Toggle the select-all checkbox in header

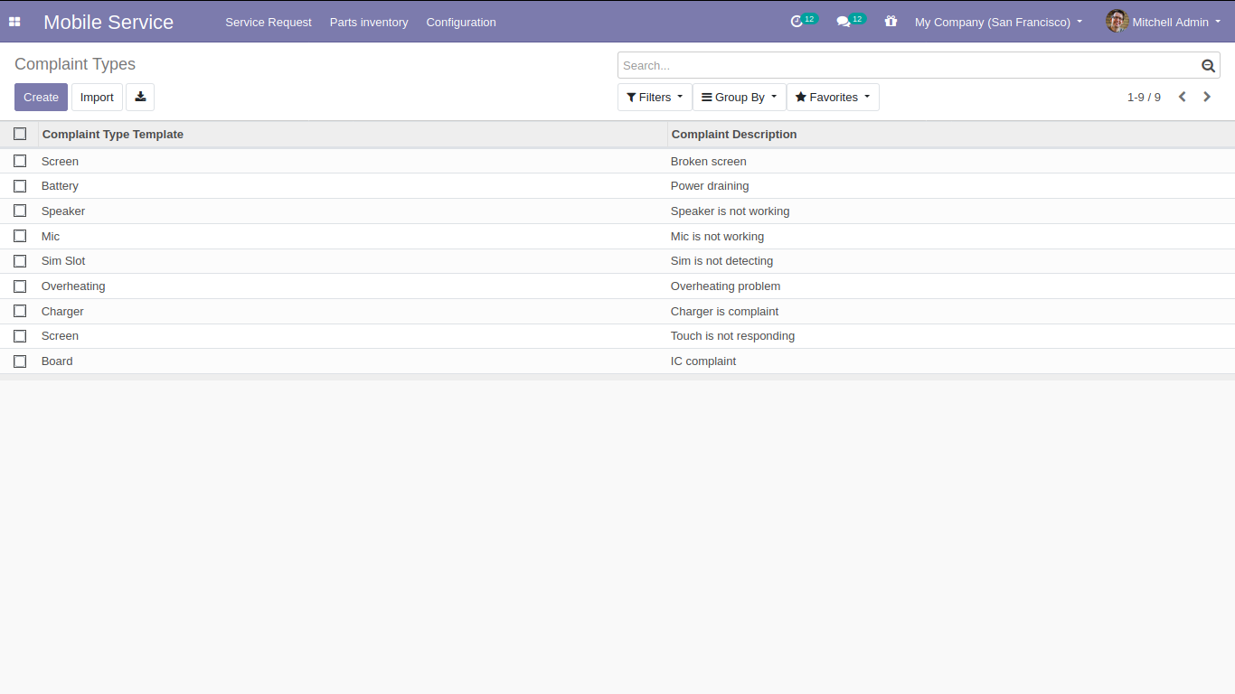tap(20, 134)
